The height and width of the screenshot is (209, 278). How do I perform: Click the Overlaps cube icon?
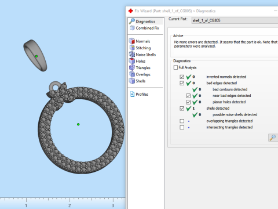[132, 74]
